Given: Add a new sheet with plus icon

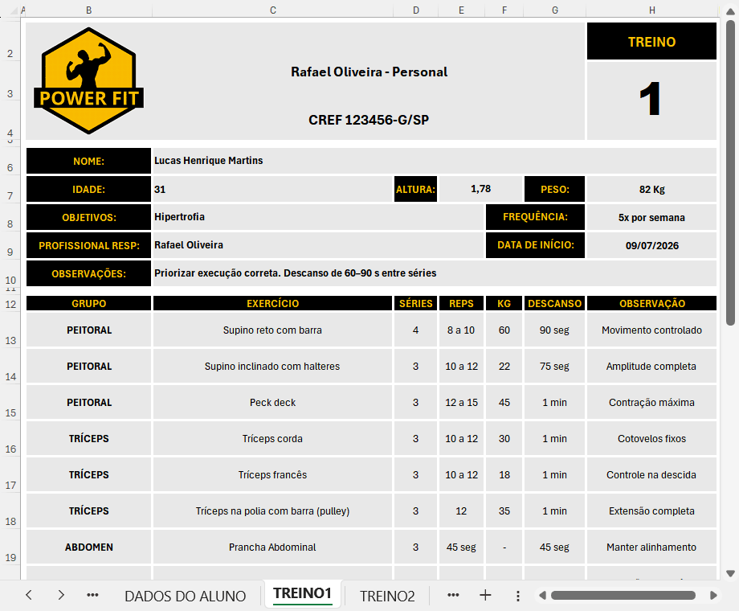Looking at the screenshot, I should (x=485, y=595).
